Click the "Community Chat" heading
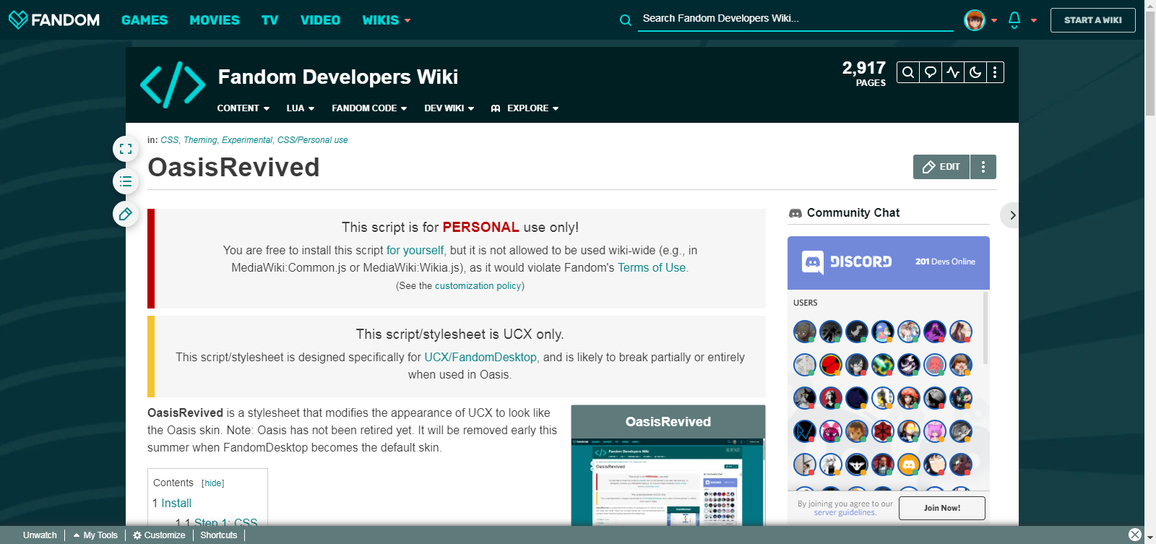This screenshot has height=544, width=1156. pos(853,213)
